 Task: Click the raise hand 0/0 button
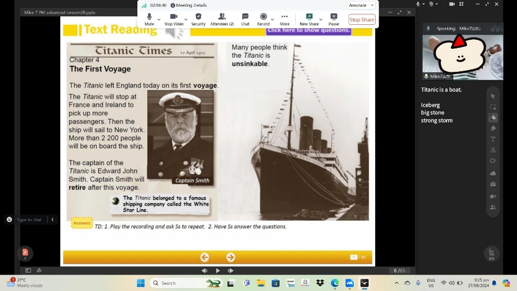point(492,254)
